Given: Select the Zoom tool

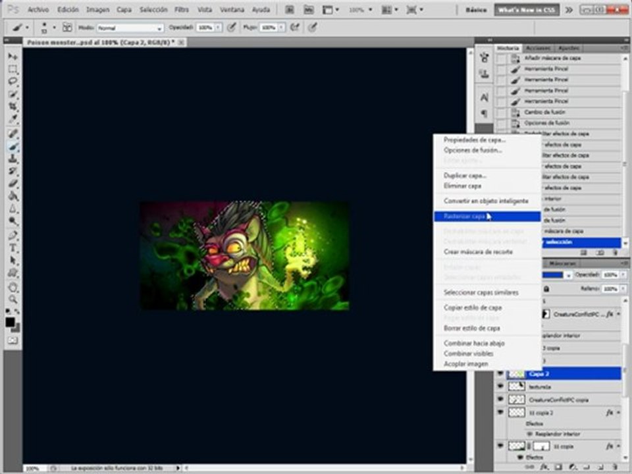Looking at the screenshot, I should tap(13, 299).
